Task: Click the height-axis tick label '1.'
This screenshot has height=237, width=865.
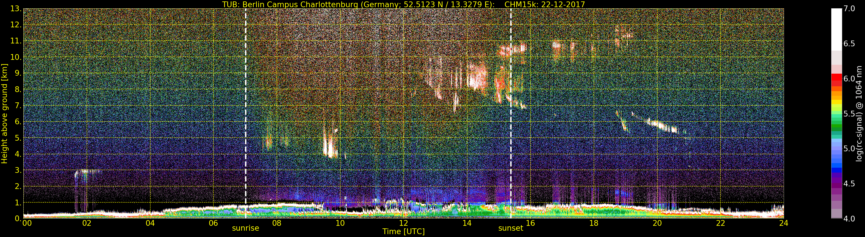Action: (18, 202)
